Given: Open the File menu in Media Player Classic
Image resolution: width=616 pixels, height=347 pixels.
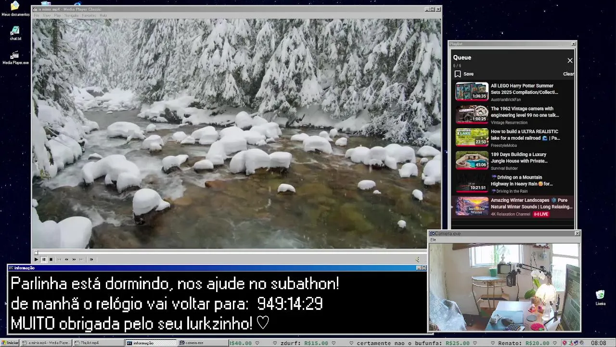Looking at the screenshot, I should pos(37,15).
